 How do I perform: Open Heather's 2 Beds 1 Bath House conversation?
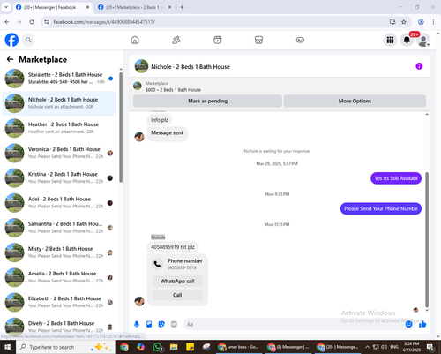tap(59, 128)
